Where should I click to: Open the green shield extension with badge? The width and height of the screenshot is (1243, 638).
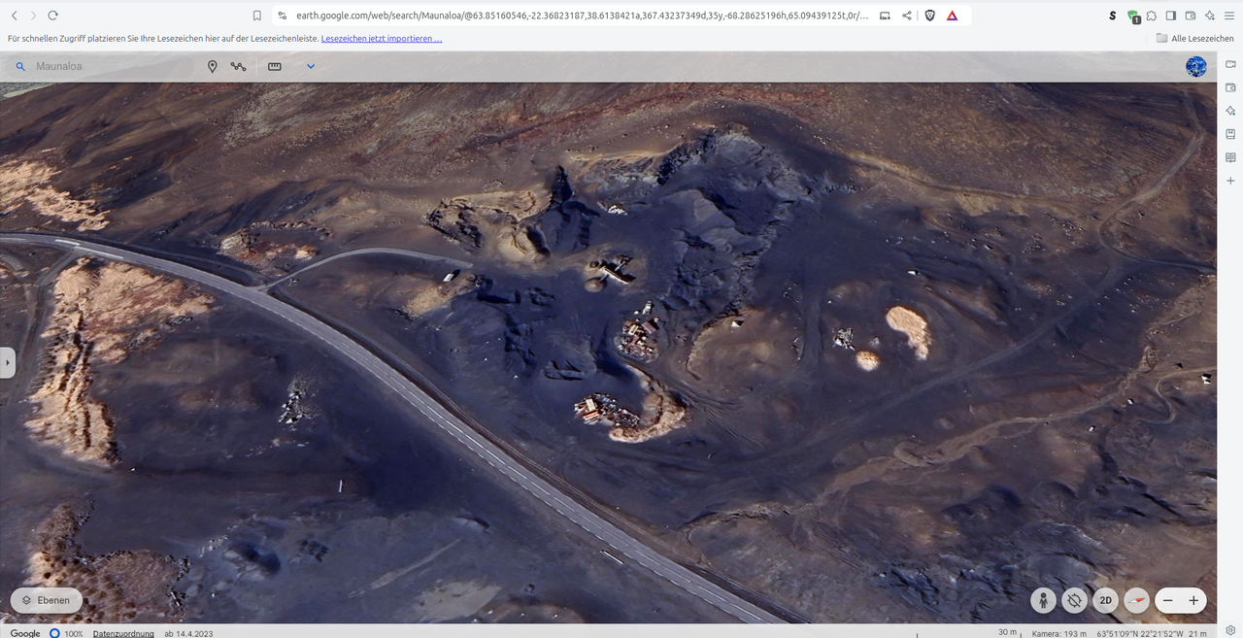(1132, 17)
